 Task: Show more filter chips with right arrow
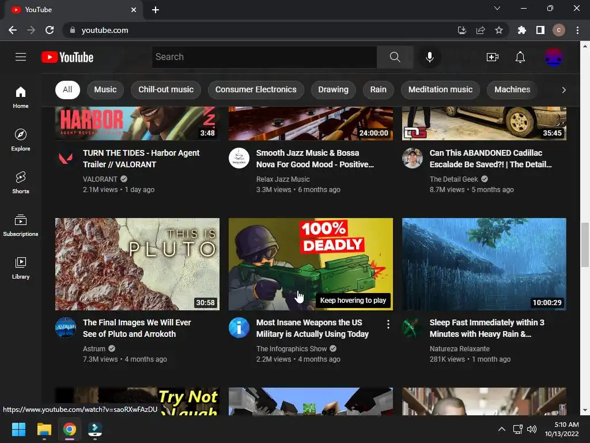pos(563,89)
